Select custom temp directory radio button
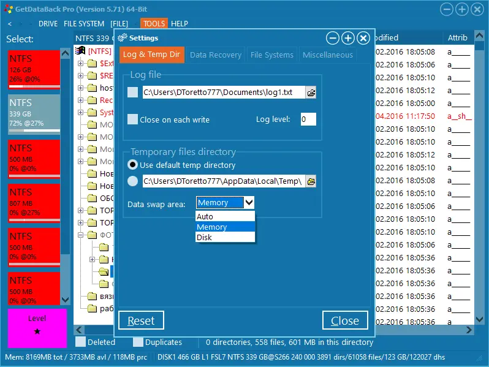The width and height of the screenshot is (489, 367). (x=132, y=181)
